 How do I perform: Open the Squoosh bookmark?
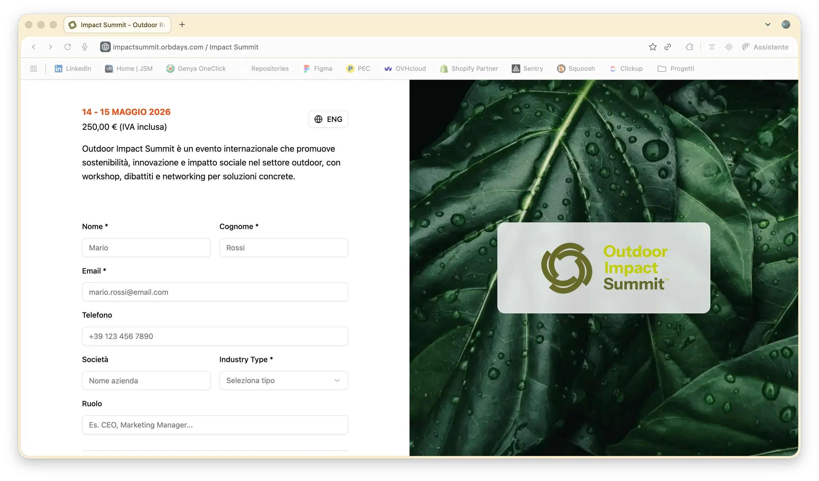click(x=576, y=69)
